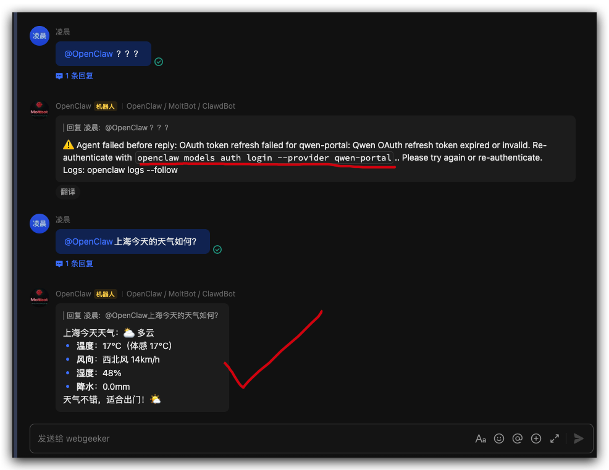Click 凌晨 avatar on first message
The height and width of the screenshot is (470, 609).
click(40, 36)
